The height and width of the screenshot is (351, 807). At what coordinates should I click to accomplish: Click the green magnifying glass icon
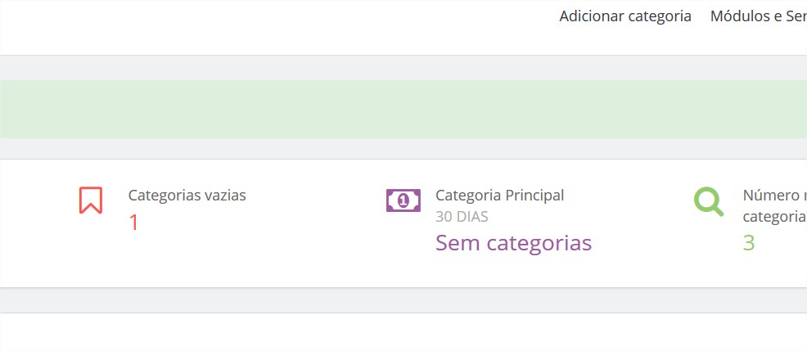[709, 201]
